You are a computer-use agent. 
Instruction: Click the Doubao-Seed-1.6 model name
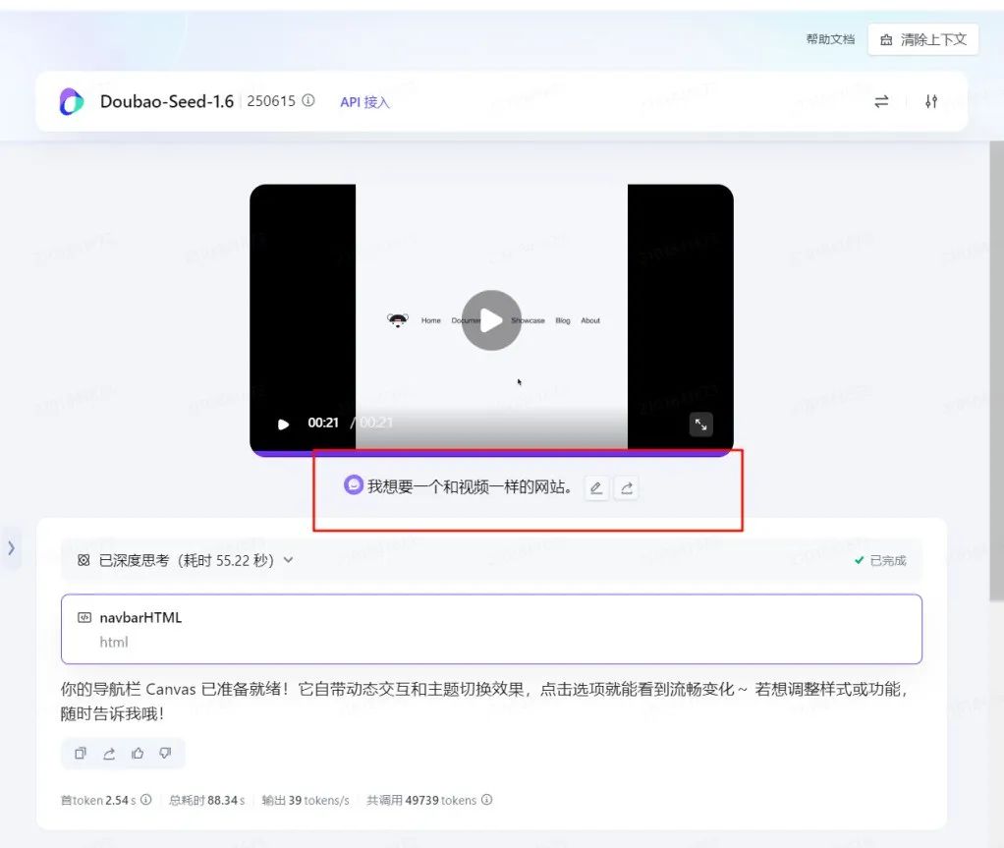coord(166,101)
